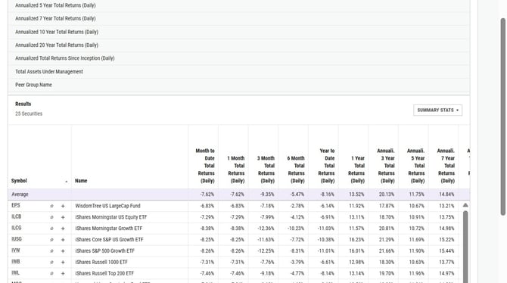
Task: Sort by Annualized 7 Year Total Returns column
Action: [446, 166]
